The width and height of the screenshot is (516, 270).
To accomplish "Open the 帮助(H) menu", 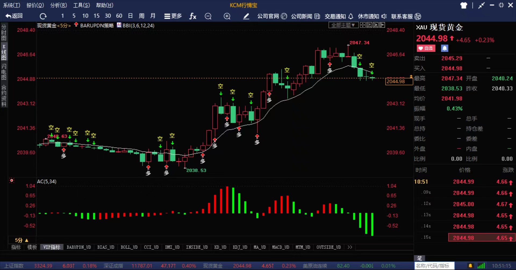I will pos(105,5).
